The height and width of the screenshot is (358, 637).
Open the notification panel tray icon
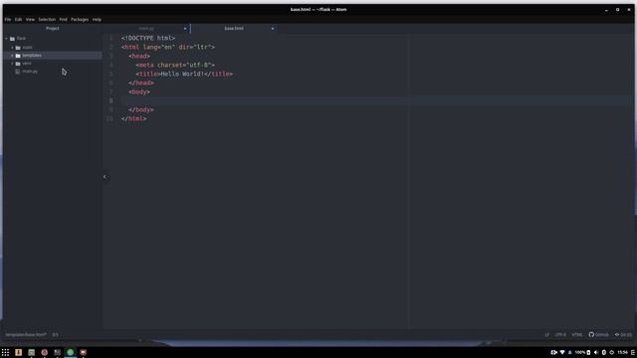coord(633,352)
